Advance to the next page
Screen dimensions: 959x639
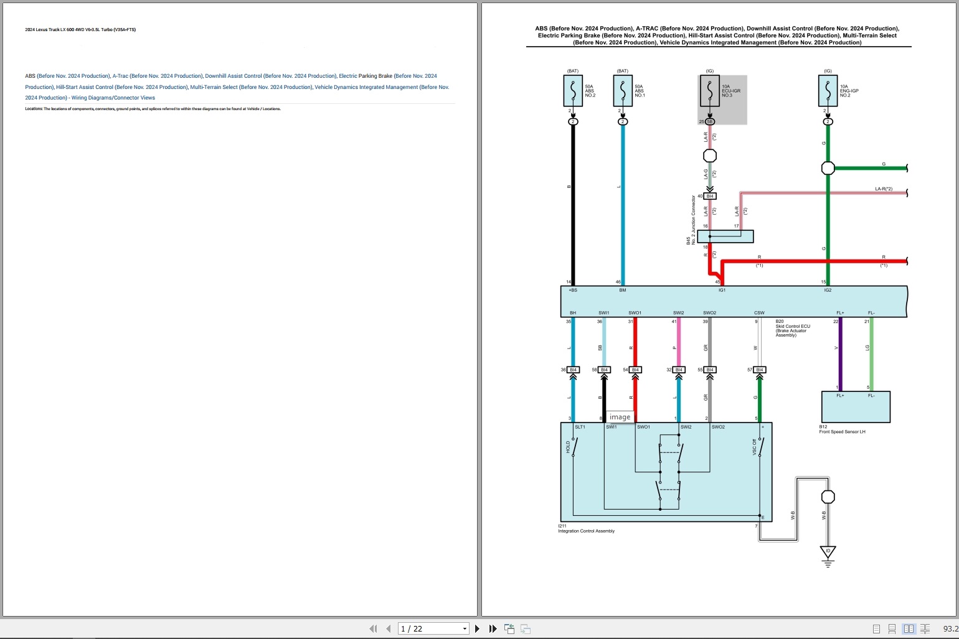477,628
